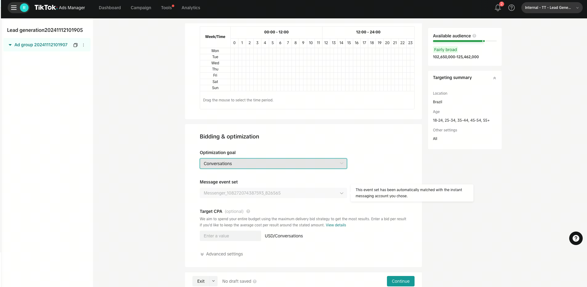Expand Advanced settings
Viewport: 587px width, 287px height.
tap(222, 254)
